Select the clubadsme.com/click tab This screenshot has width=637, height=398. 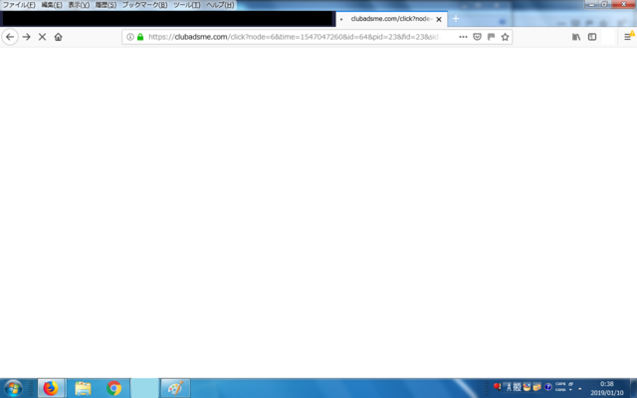coord(391,19)
